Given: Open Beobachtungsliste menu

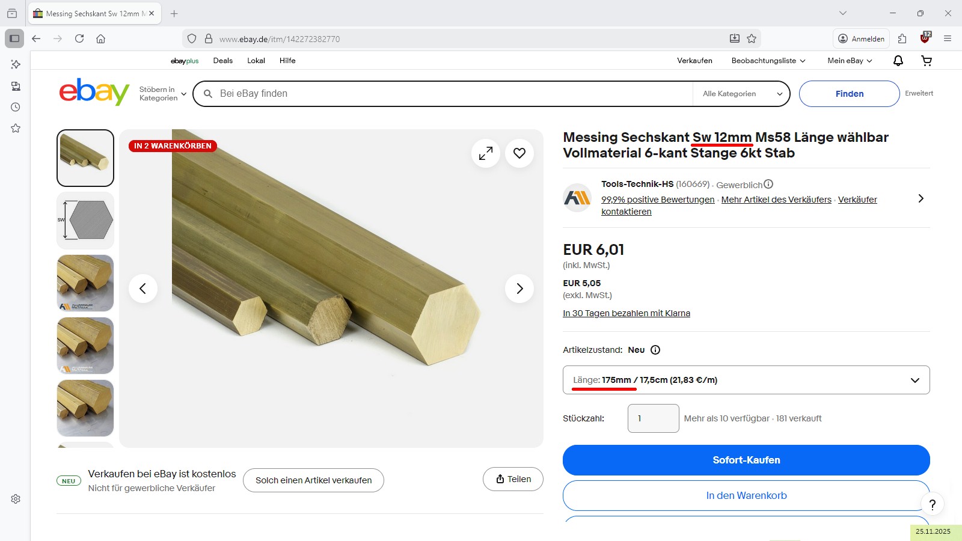Looking at the screenshot, I should (768, 61).
